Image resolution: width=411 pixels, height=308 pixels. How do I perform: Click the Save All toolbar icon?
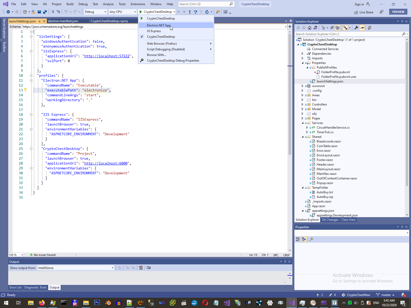45,12
